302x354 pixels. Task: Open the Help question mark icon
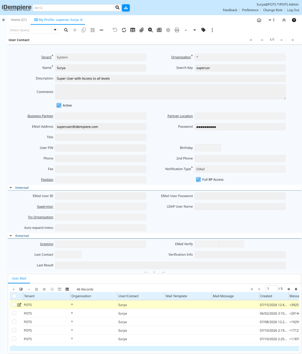(x=294, y=20)
